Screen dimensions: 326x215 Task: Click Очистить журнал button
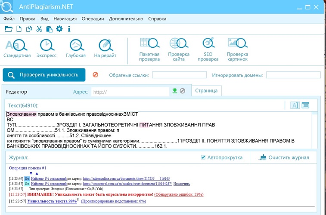coord(284,157)
